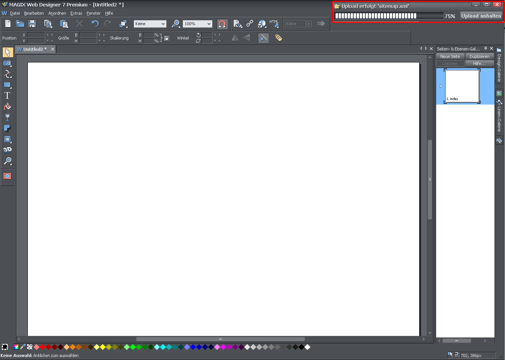Click the red live effects tool icon
The image size is (505, 360).
coord(8,176)
